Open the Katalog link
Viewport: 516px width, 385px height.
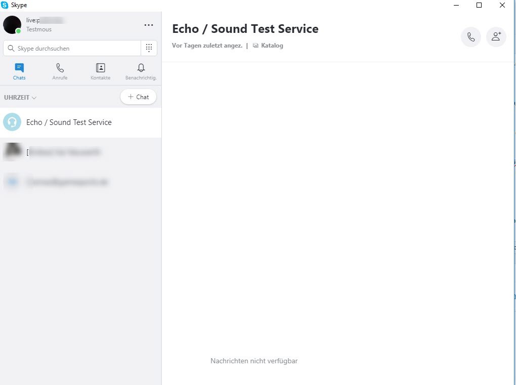pyautogui.click(x=272, y=46)
